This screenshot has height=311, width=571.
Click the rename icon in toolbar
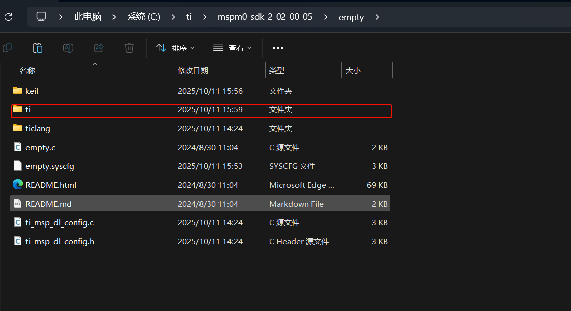pyautogui.click(x=68, y=48)
